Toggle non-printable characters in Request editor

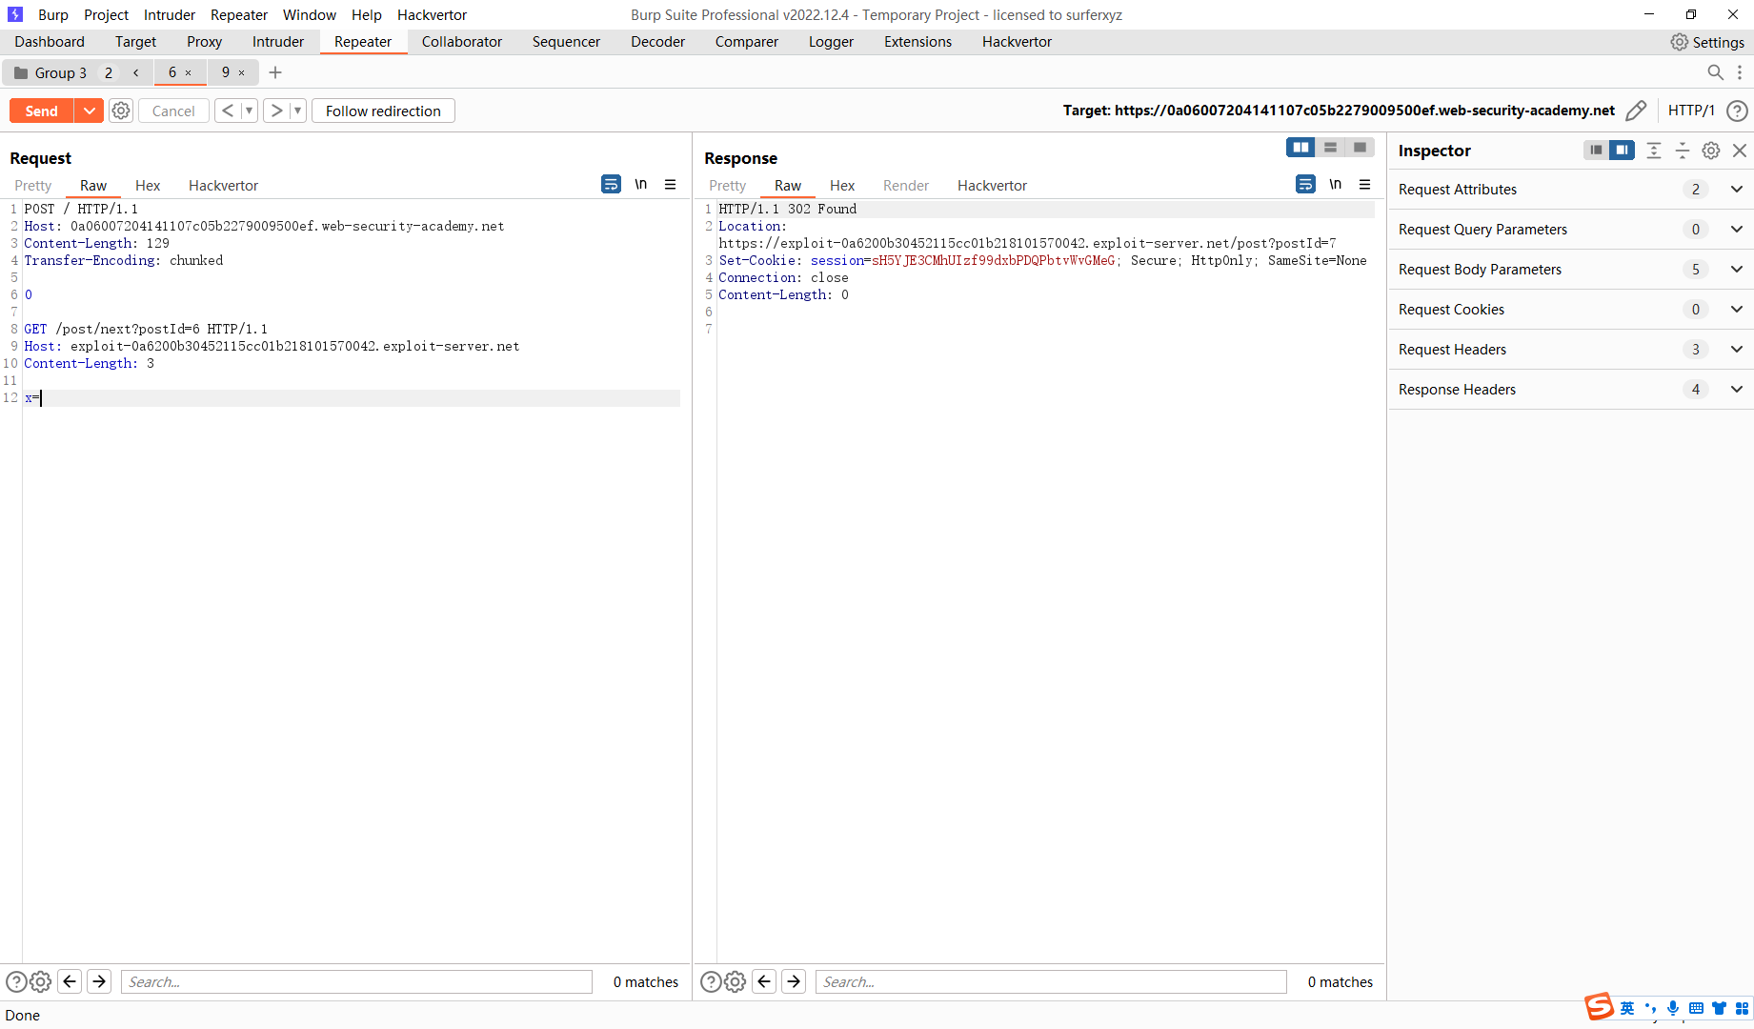coord(641,185)
